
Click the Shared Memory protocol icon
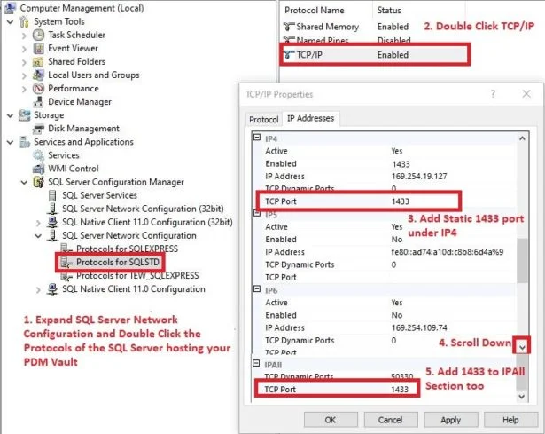(x=289, y=27)
